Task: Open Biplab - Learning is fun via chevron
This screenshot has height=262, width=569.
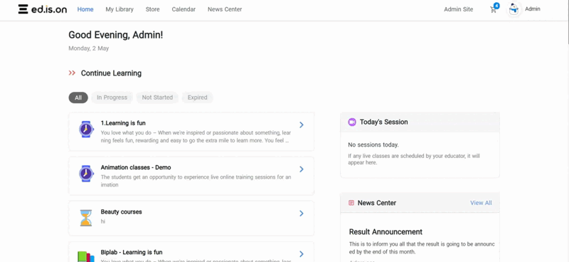Action: (x=302, y=254)
